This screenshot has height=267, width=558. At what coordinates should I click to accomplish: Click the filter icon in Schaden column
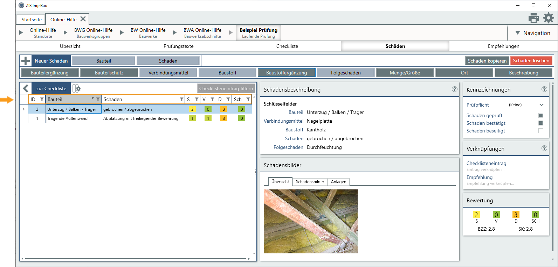(181, 99)
